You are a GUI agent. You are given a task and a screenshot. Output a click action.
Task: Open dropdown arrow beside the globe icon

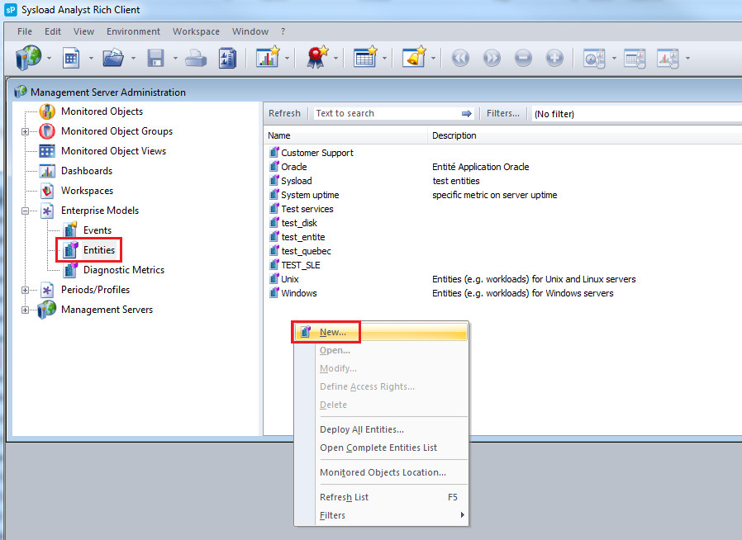(x=50, y=58)
